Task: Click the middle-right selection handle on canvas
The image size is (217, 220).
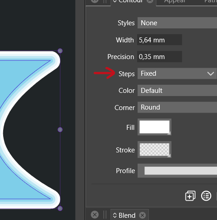Action: 60,130
